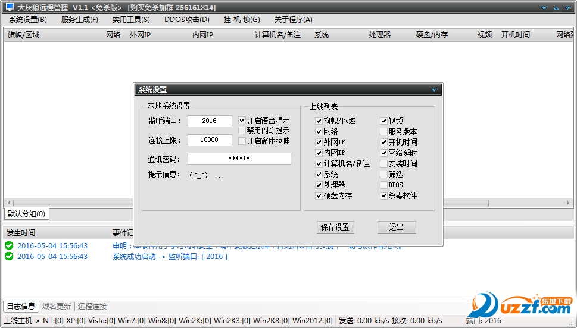Viewport: 577px width, 328px height.
Task: Click the 连接上限 input field
Action: coord(210,140)
